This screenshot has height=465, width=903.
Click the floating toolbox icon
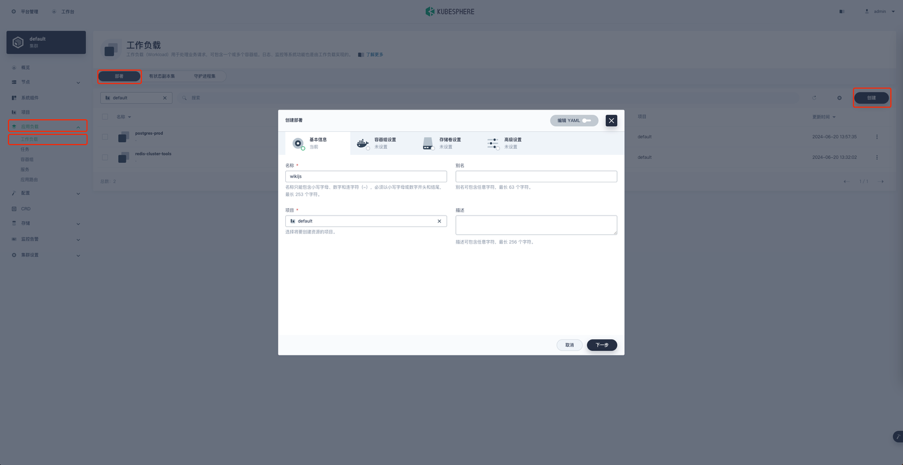[x=898, y=437]
